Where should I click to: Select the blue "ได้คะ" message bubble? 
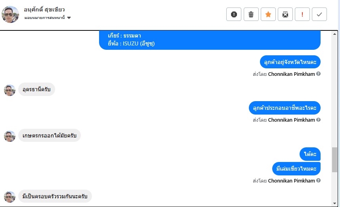[310, 154]
